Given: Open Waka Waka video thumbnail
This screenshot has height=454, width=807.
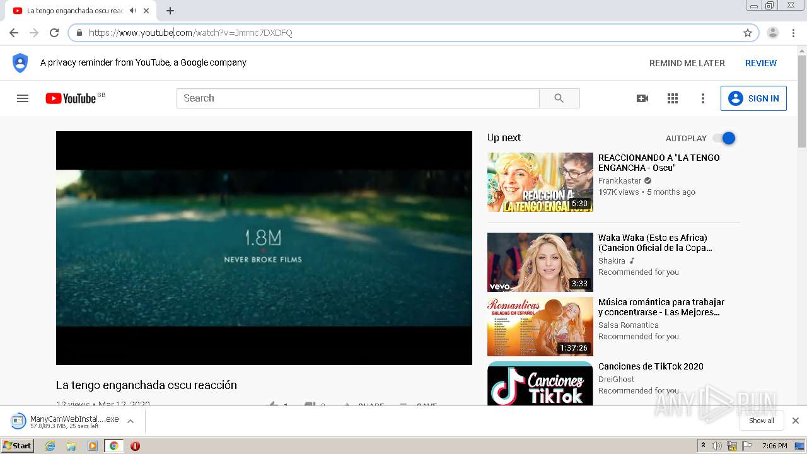Looking at the screenshot, I should [540, 262].
